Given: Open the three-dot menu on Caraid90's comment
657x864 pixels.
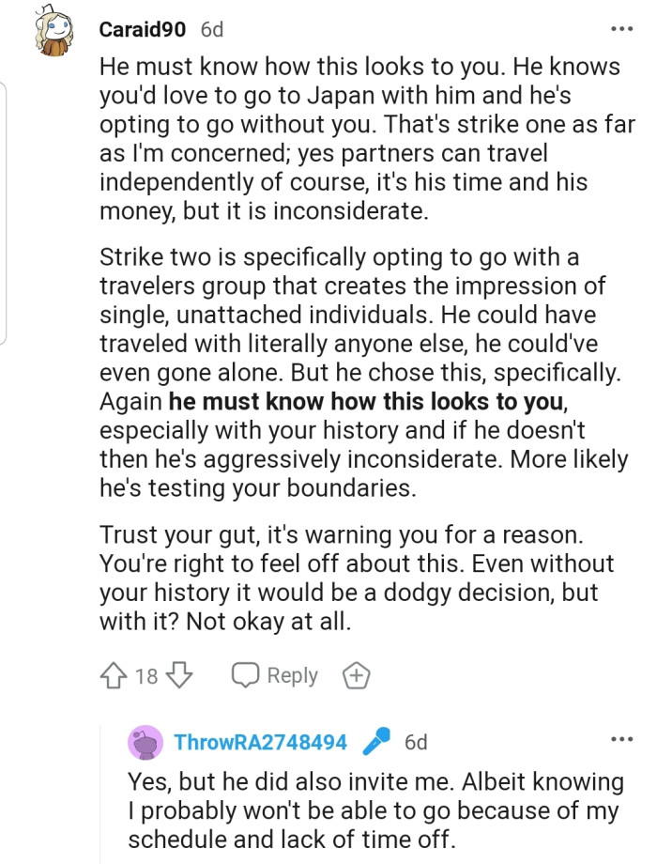Looking at the screenshot, I should click(x=620, y=29).
